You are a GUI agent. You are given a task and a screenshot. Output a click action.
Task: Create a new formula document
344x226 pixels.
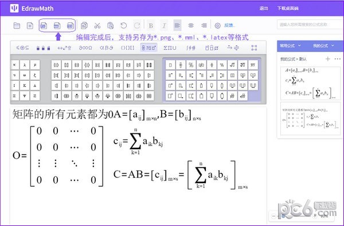tap(30, 26)
